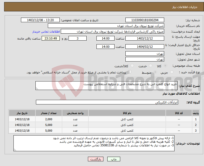Select the کالا radio button
Viewport: 204px width, 166px height.
pyautogui.click(x=165, y=66)
